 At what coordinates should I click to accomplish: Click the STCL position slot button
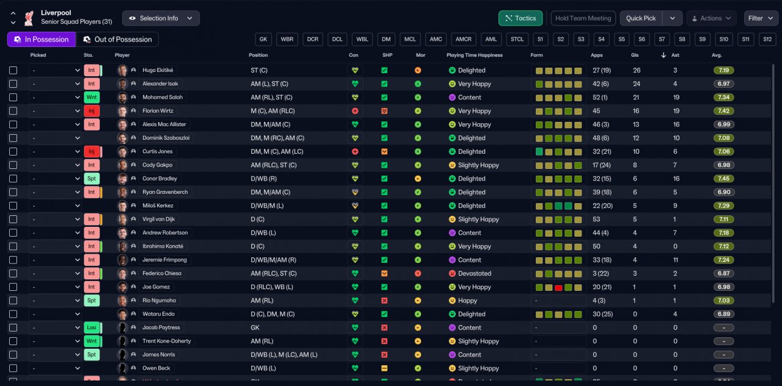[517, 40]
